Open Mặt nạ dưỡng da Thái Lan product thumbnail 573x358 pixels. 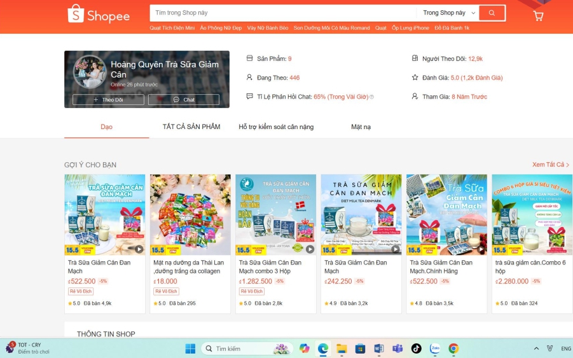190,214
